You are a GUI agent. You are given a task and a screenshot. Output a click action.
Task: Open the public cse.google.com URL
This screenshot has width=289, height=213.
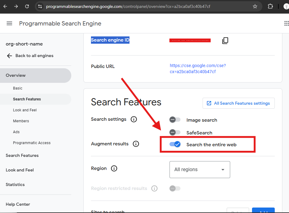(198, 69)
